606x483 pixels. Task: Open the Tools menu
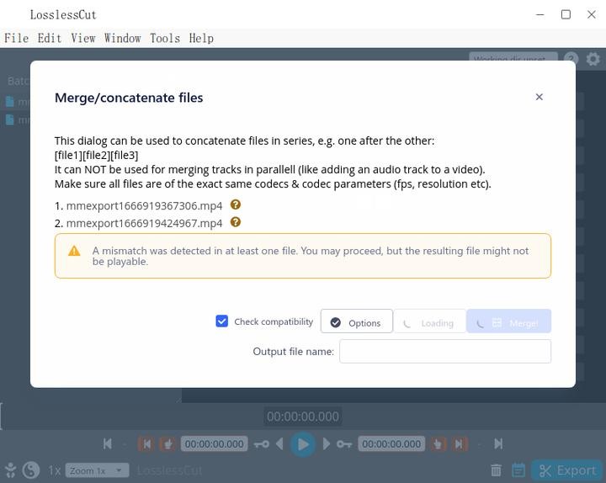pyautogui.click(x=165, y=38)
